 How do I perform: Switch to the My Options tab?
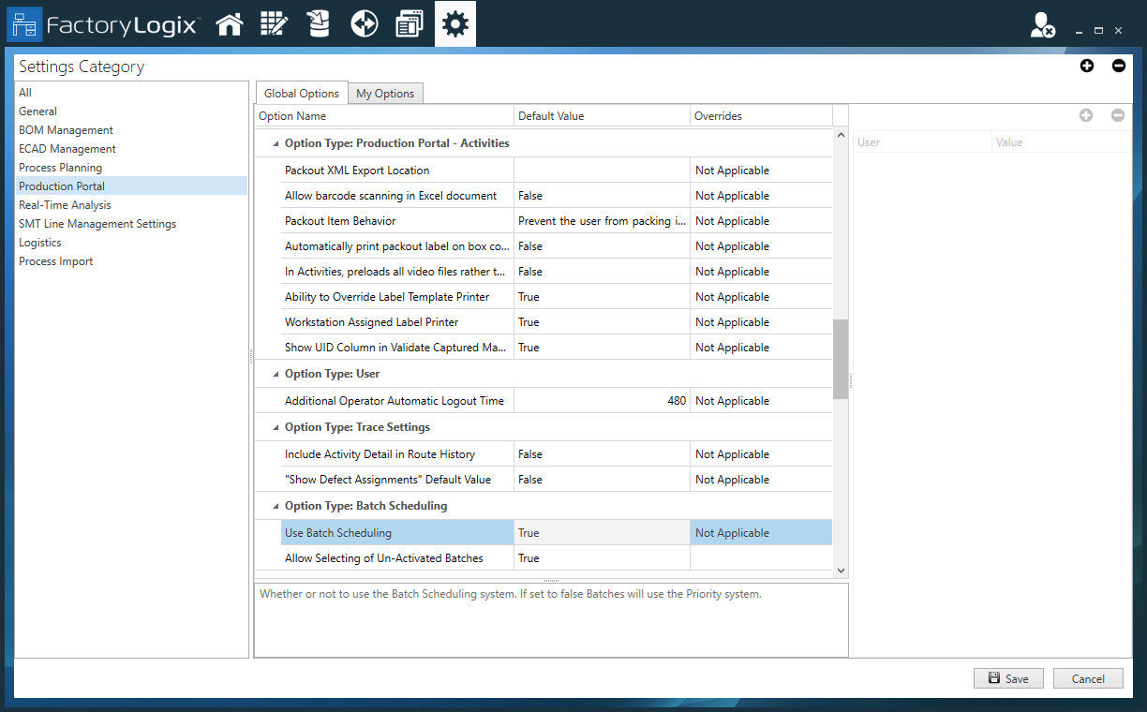[385, 93]
